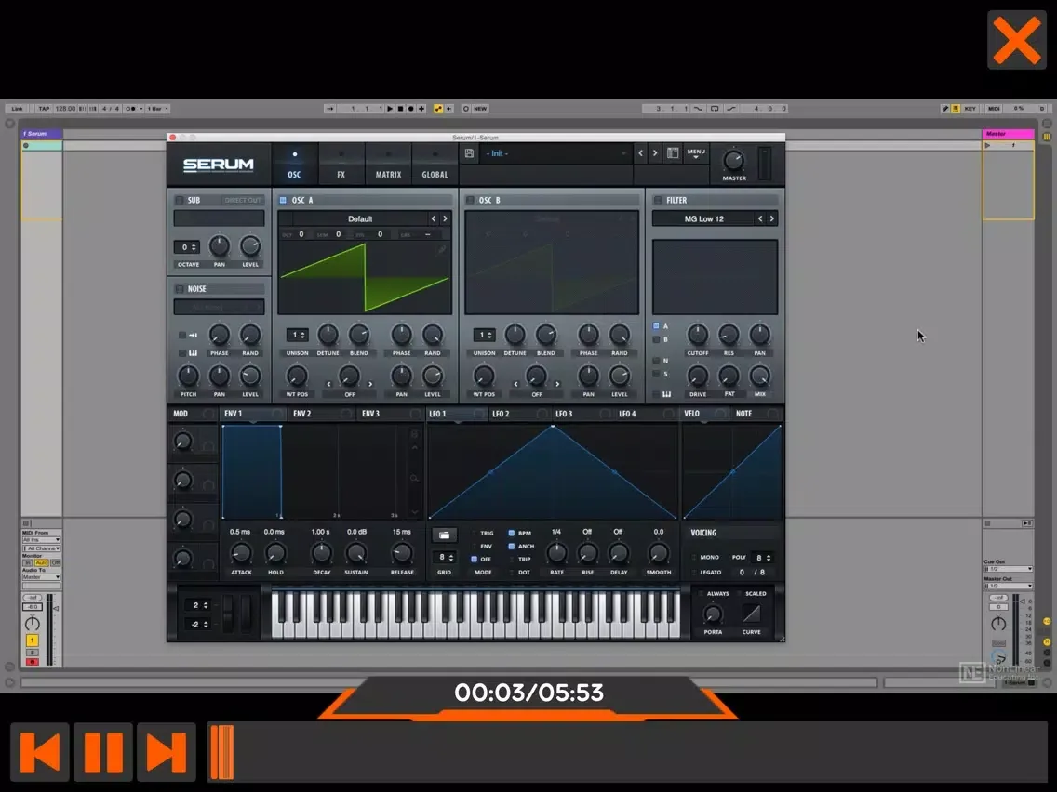Viewport: 1057px width, 792px height.
Task: Select previous OSC A warp mode arrow
Action: pos(329,385)
